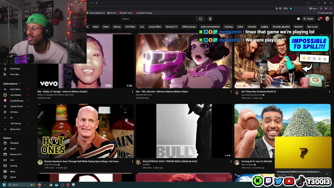Select the Sci-fi films filter chip

coord(130,27)
